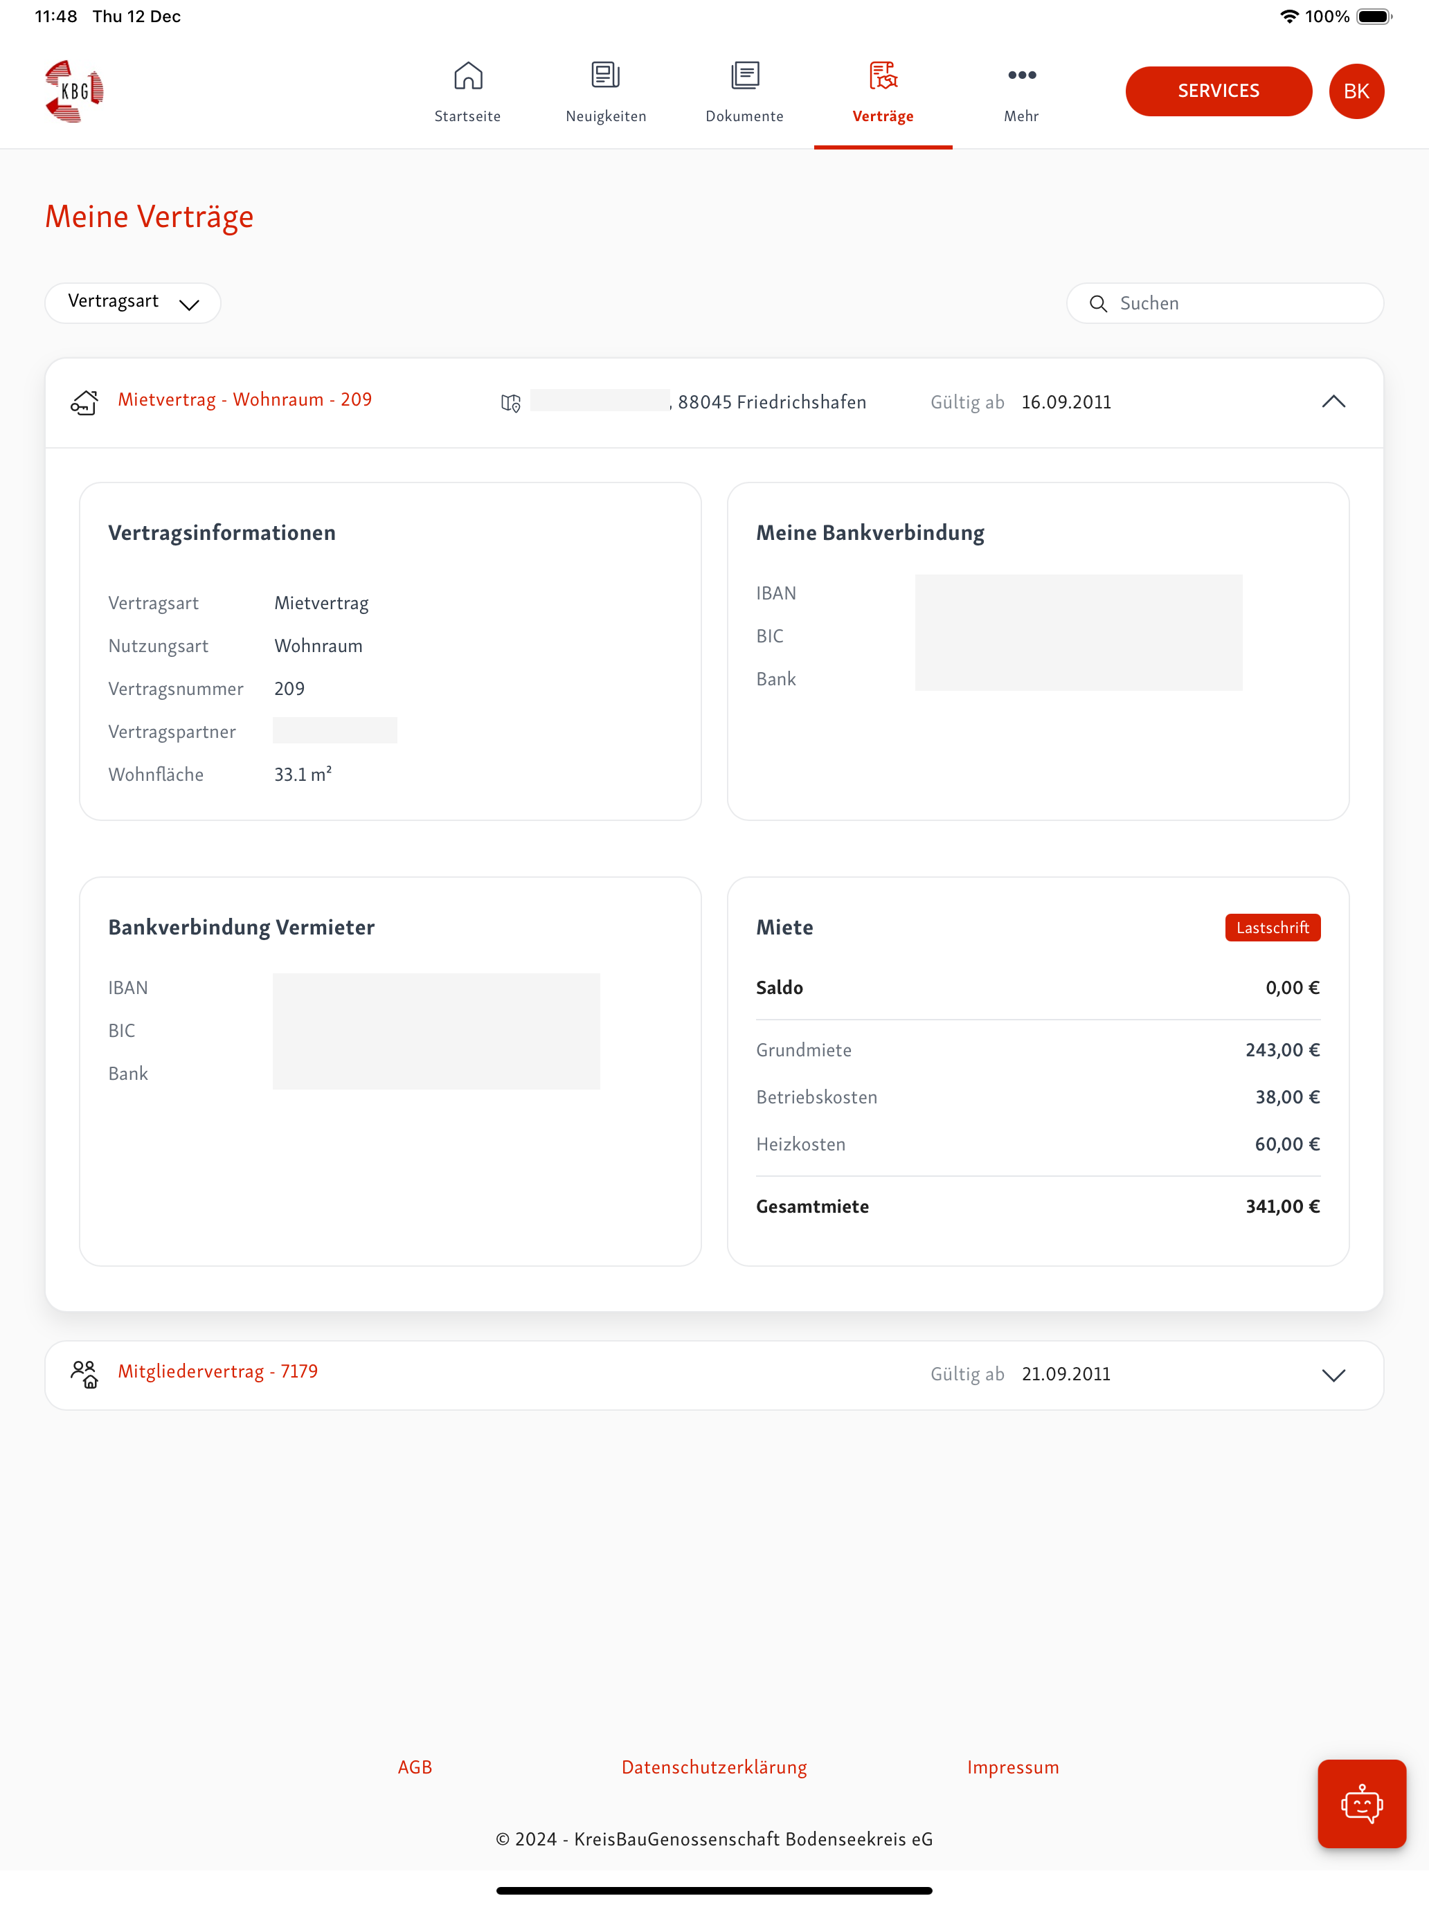Open the Startseite home icon

tap(468, 75)
